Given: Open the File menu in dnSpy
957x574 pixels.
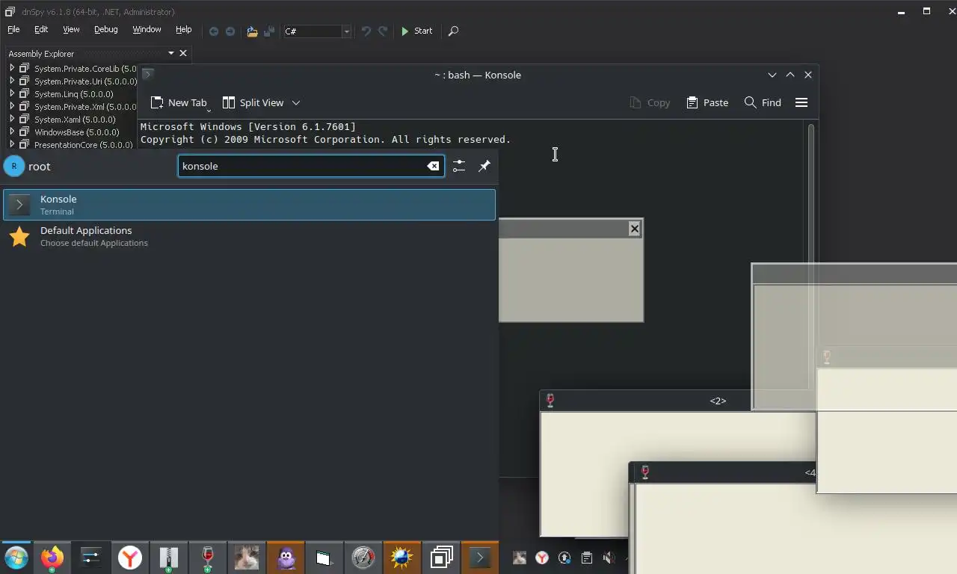Looking at the screenshot, I should tap(13, 30).
